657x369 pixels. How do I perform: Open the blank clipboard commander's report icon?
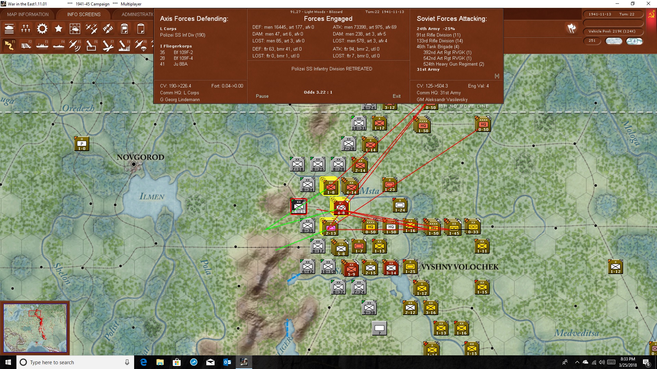(x=141, y=29)
